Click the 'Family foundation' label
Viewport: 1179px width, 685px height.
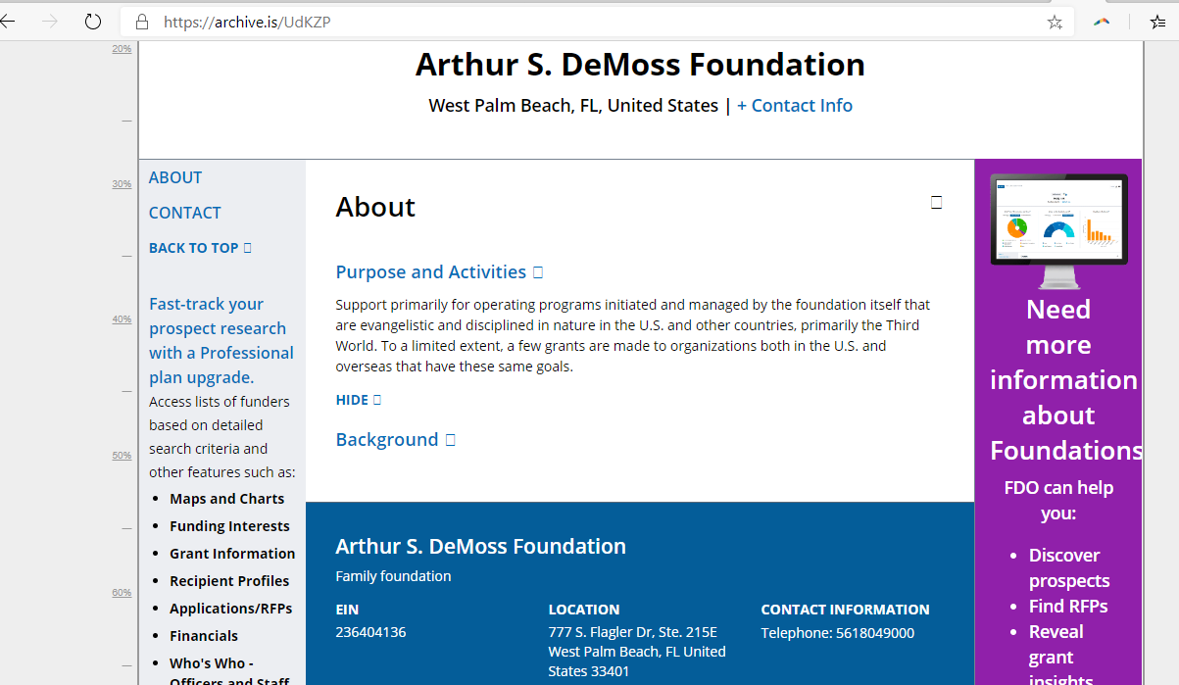click(x=393, y=576)
